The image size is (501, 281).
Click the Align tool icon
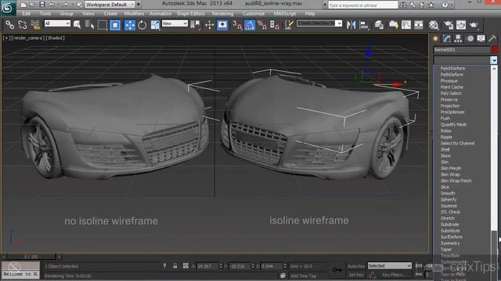click(x=364, y=24)
